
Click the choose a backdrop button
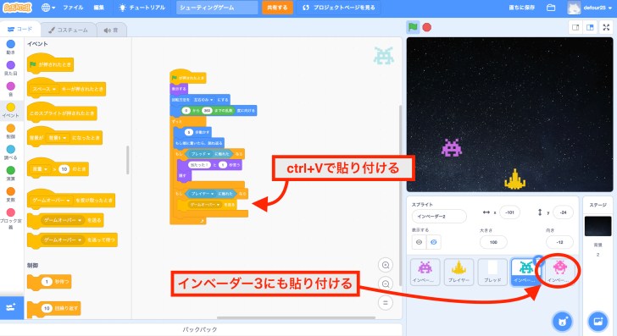pos(598,321)
